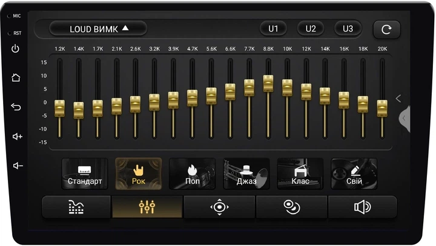Expand the side drawer handle on right edge
Viewport: 436px width, 246px height.
(405, 118)
